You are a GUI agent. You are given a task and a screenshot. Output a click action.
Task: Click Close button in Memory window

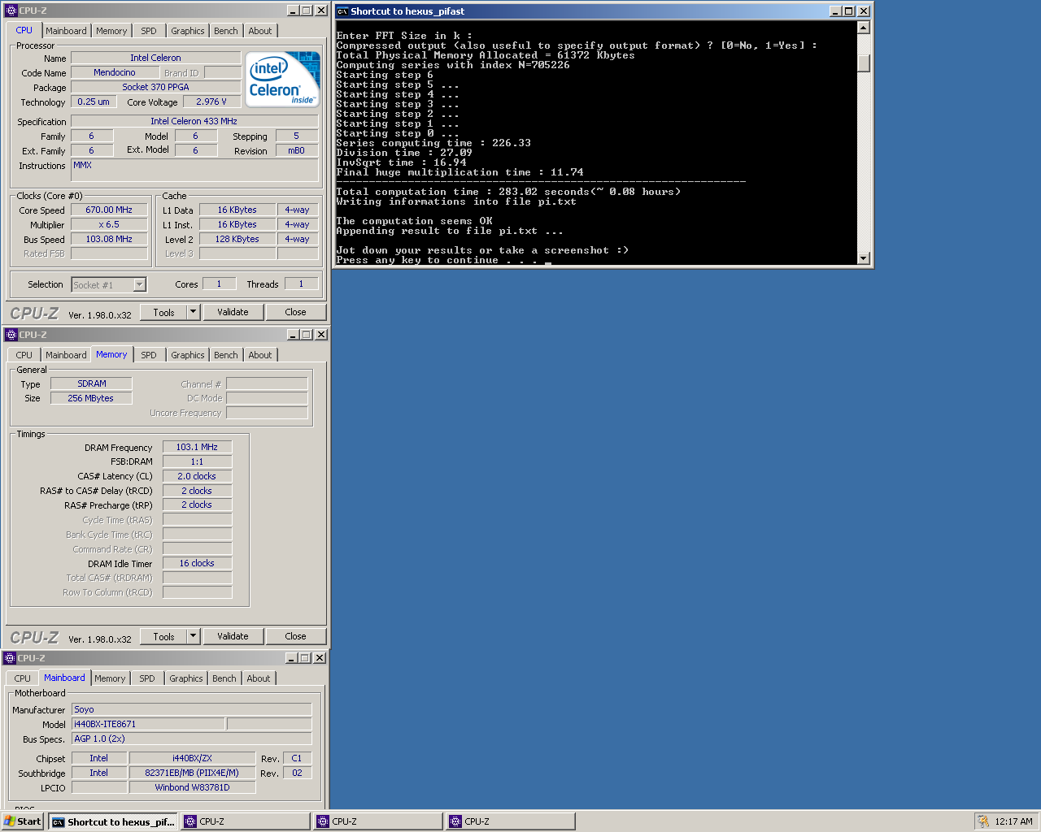click(295, 636)
